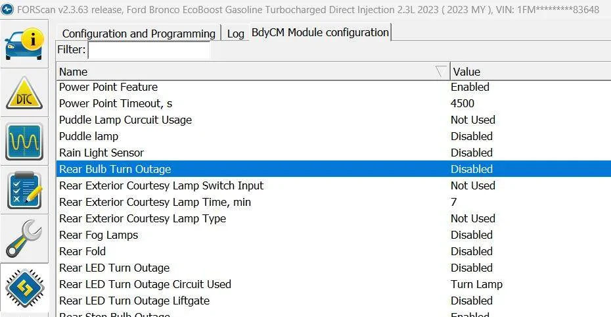Select the Power Point Feature row

(334, 87)
